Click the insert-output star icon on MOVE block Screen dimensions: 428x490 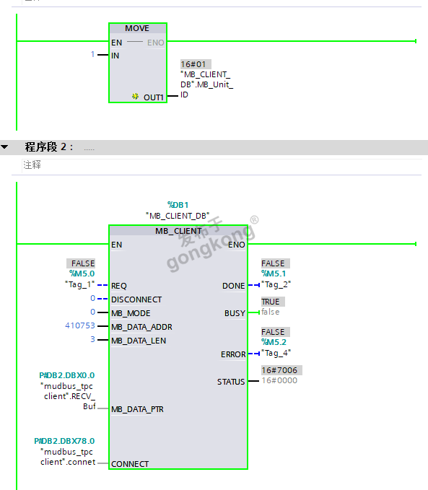click(136, 96)
